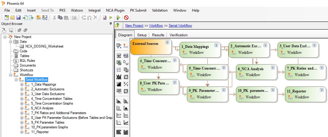Screen dimensions: 328x137
Task: Click the Open Project folder icon
Action: click(12, 18)
